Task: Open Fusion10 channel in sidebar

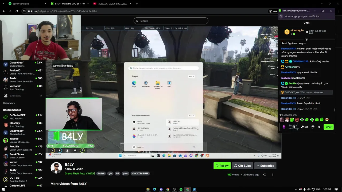Action: (x=23, y=72)
